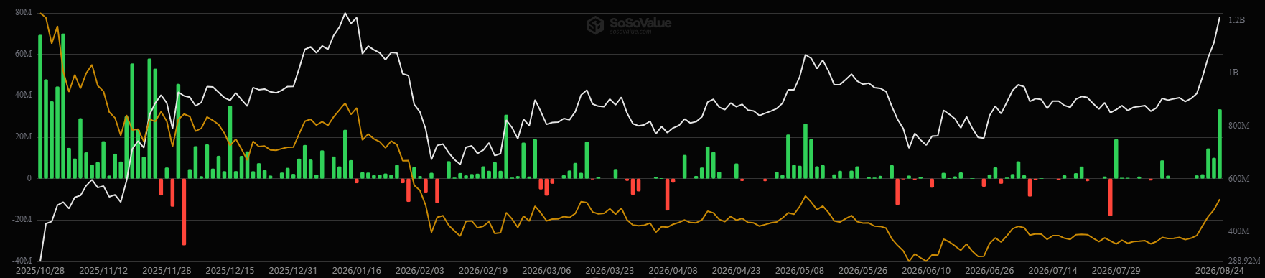Click the 2025/11/28 date label
Screen dimensions: 1265x278
tap(167, 271)
